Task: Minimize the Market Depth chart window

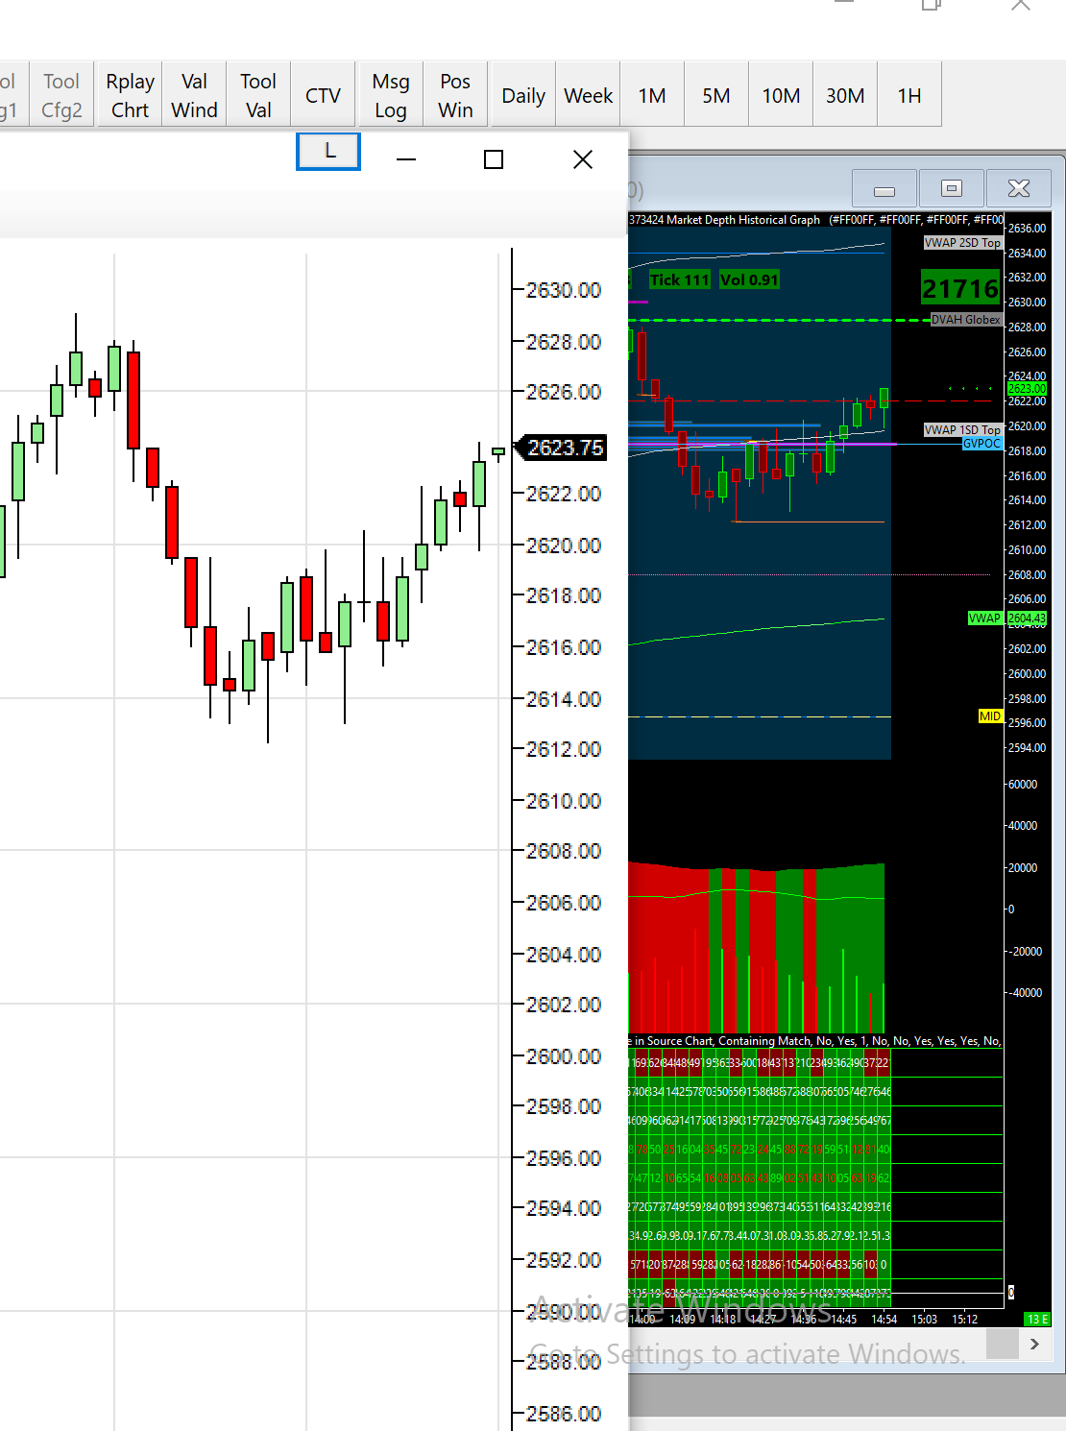Action: [x=884, y=189]
